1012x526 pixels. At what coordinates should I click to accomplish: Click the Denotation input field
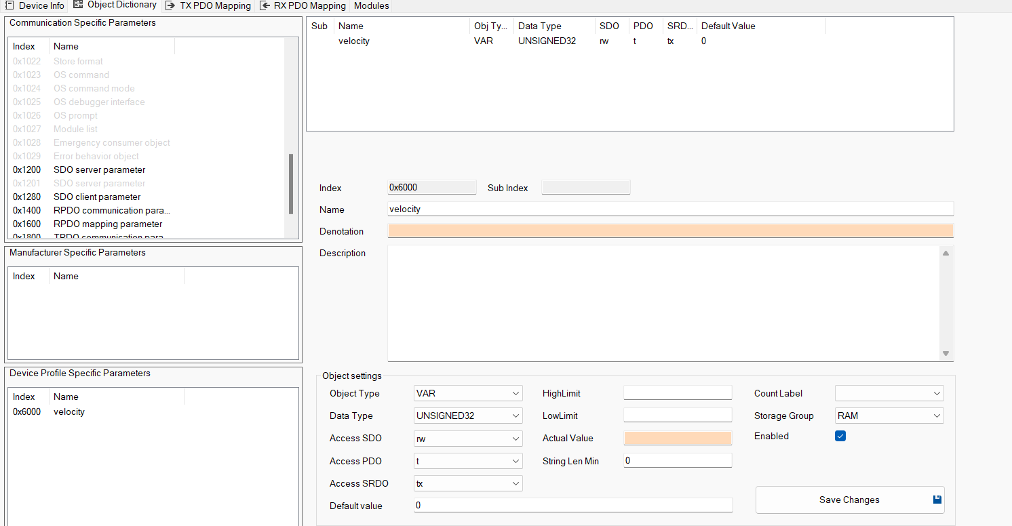(670, 230)
